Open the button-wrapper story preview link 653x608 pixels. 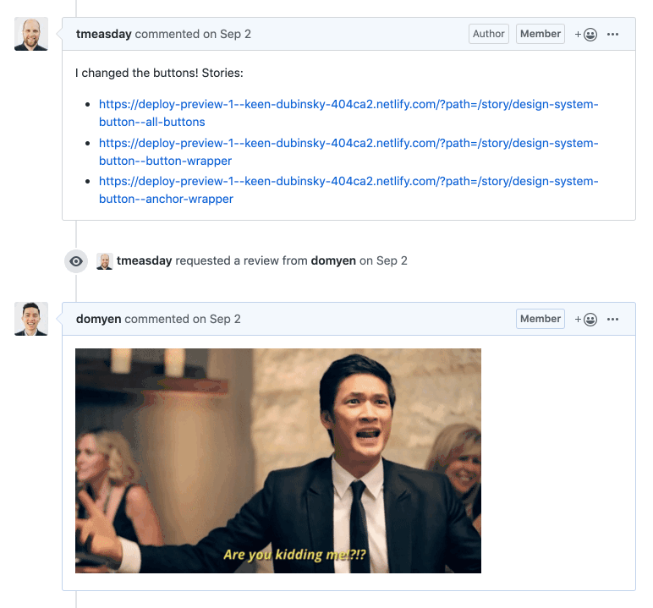click(x=348, y=151)
